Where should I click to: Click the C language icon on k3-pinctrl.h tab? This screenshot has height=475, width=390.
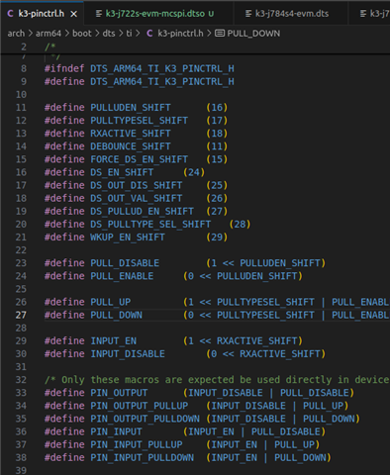(x=10, y=14)
